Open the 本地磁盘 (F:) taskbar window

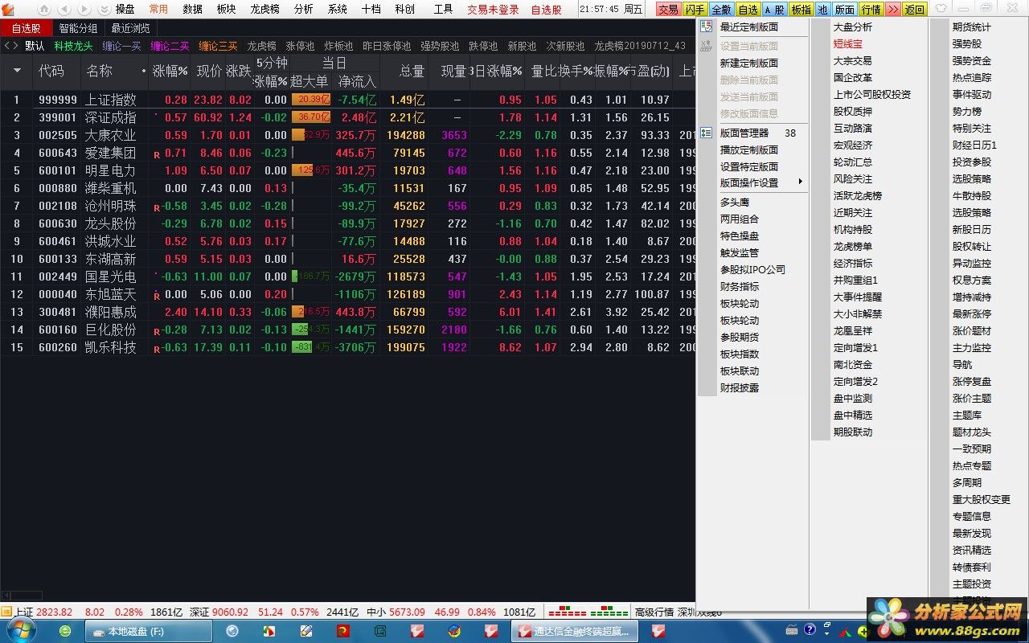149,631
